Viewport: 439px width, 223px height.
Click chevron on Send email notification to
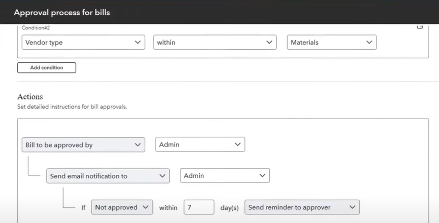click(162, 176)
